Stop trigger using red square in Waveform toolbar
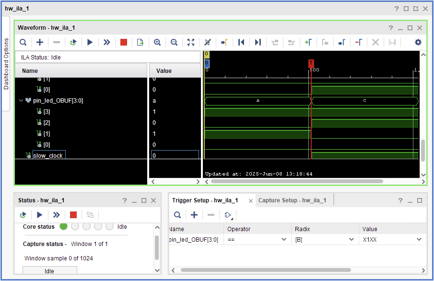This screenshot has height=281, width=434. pyautogui.click(x=124, y=42)
